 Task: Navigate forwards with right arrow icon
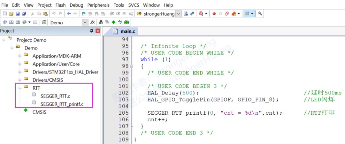click(75, 14)
